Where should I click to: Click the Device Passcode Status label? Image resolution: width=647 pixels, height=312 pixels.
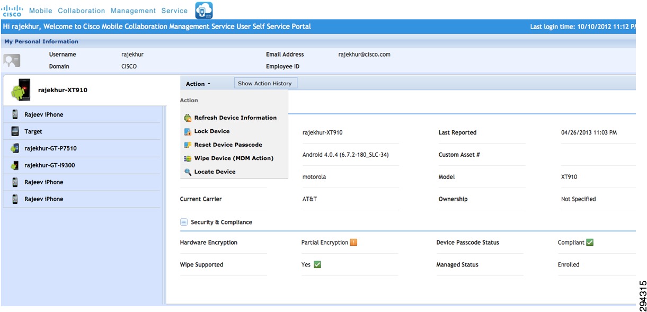click(467, 243)
